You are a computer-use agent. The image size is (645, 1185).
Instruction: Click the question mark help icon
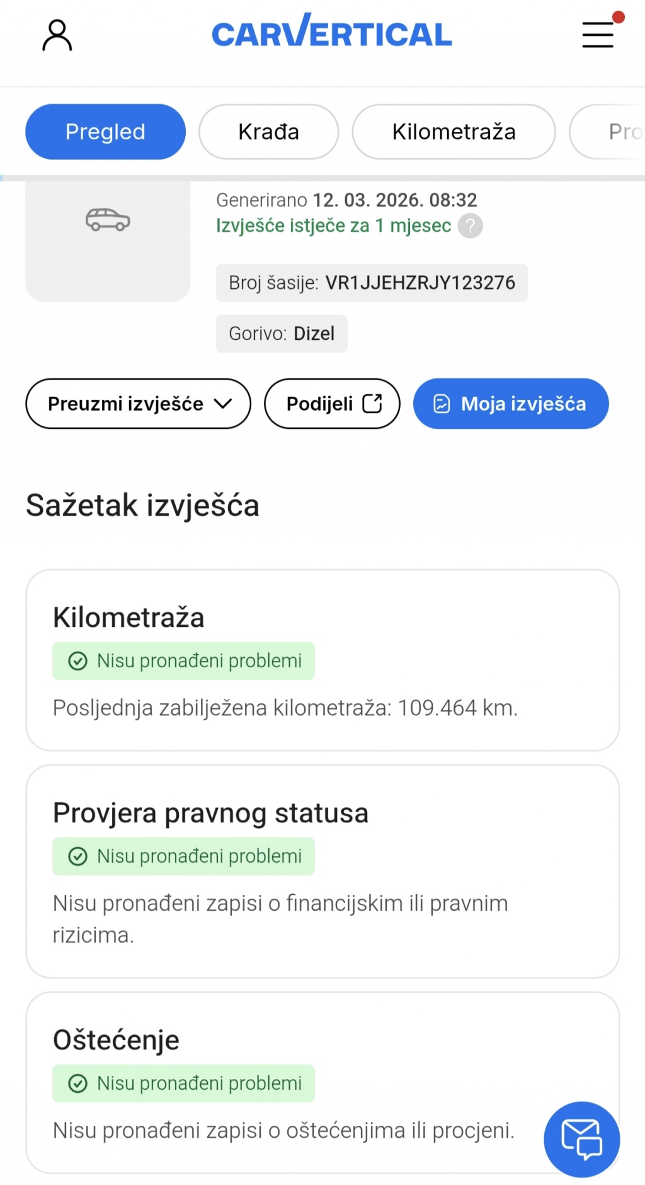470,226
